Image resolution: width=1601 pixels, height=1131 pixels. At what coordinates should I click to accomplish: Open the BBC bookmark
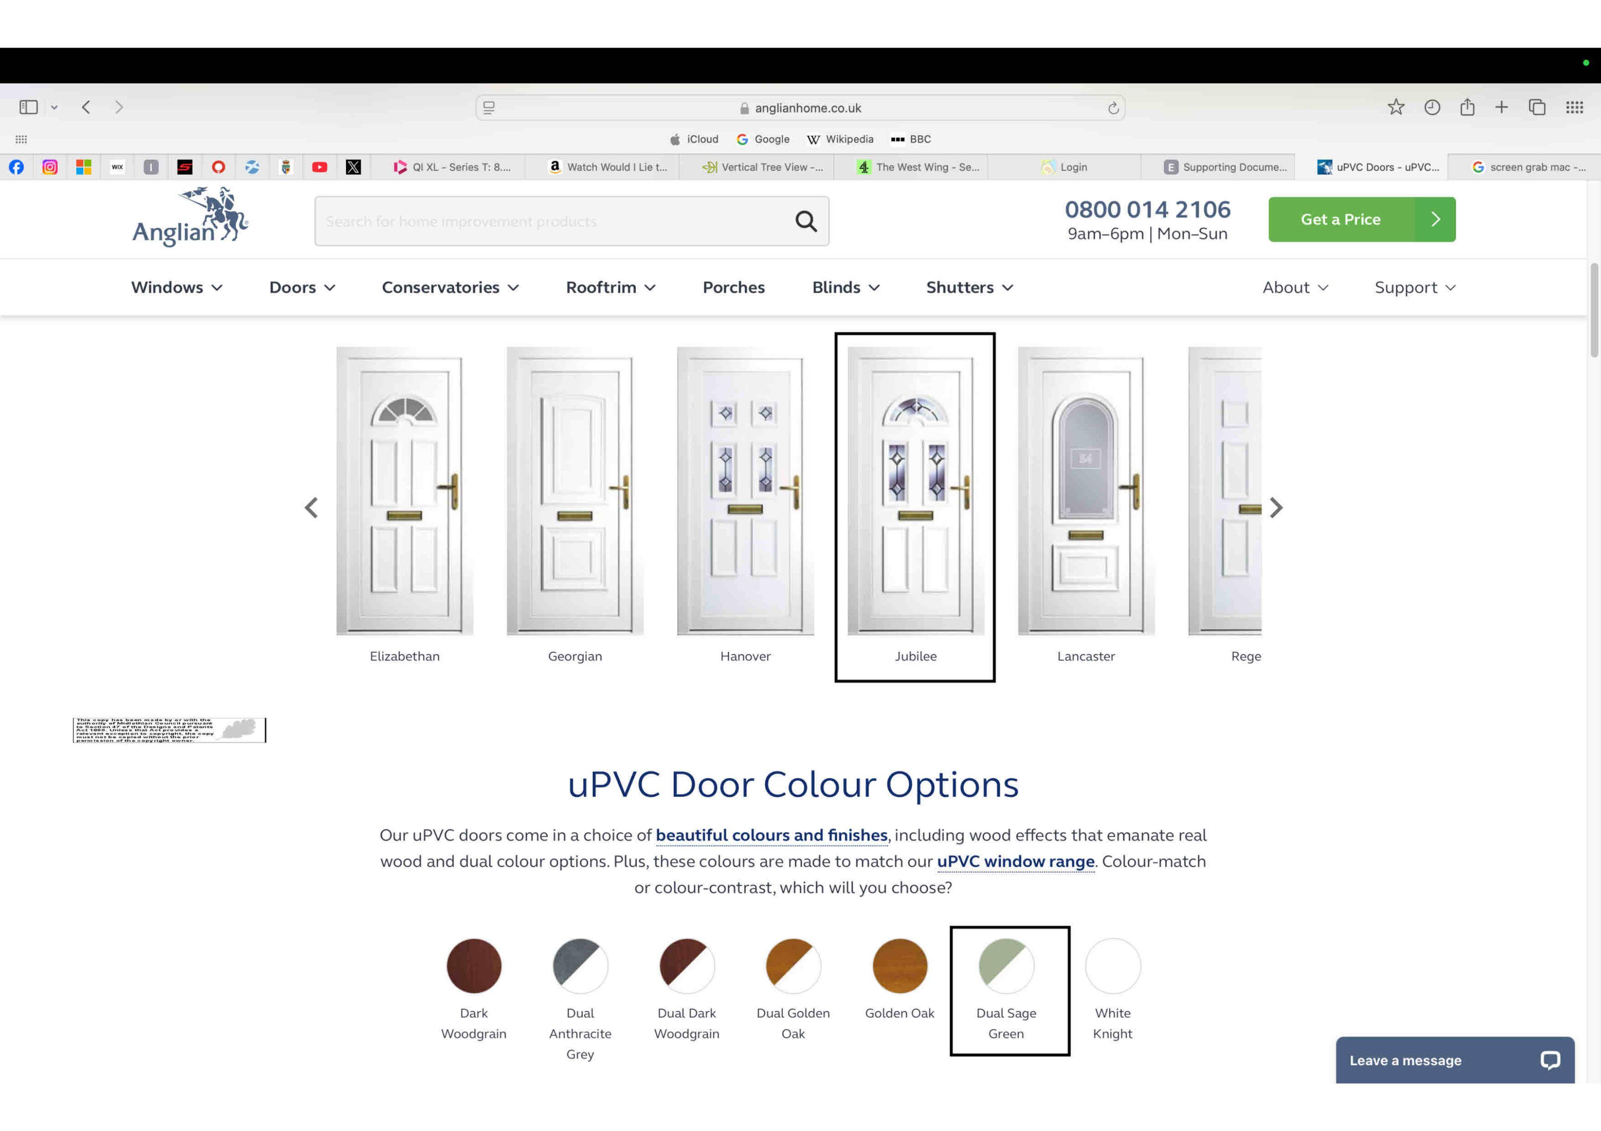click(911, 139)
